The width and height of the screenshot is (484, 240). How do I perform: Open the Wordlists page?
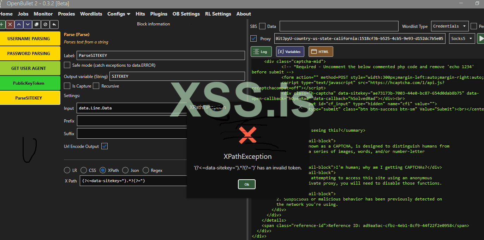click(x=91, y=14)
